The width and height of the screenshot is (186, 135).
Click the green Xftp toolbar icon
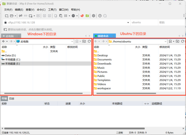click(x=87, y=16)
